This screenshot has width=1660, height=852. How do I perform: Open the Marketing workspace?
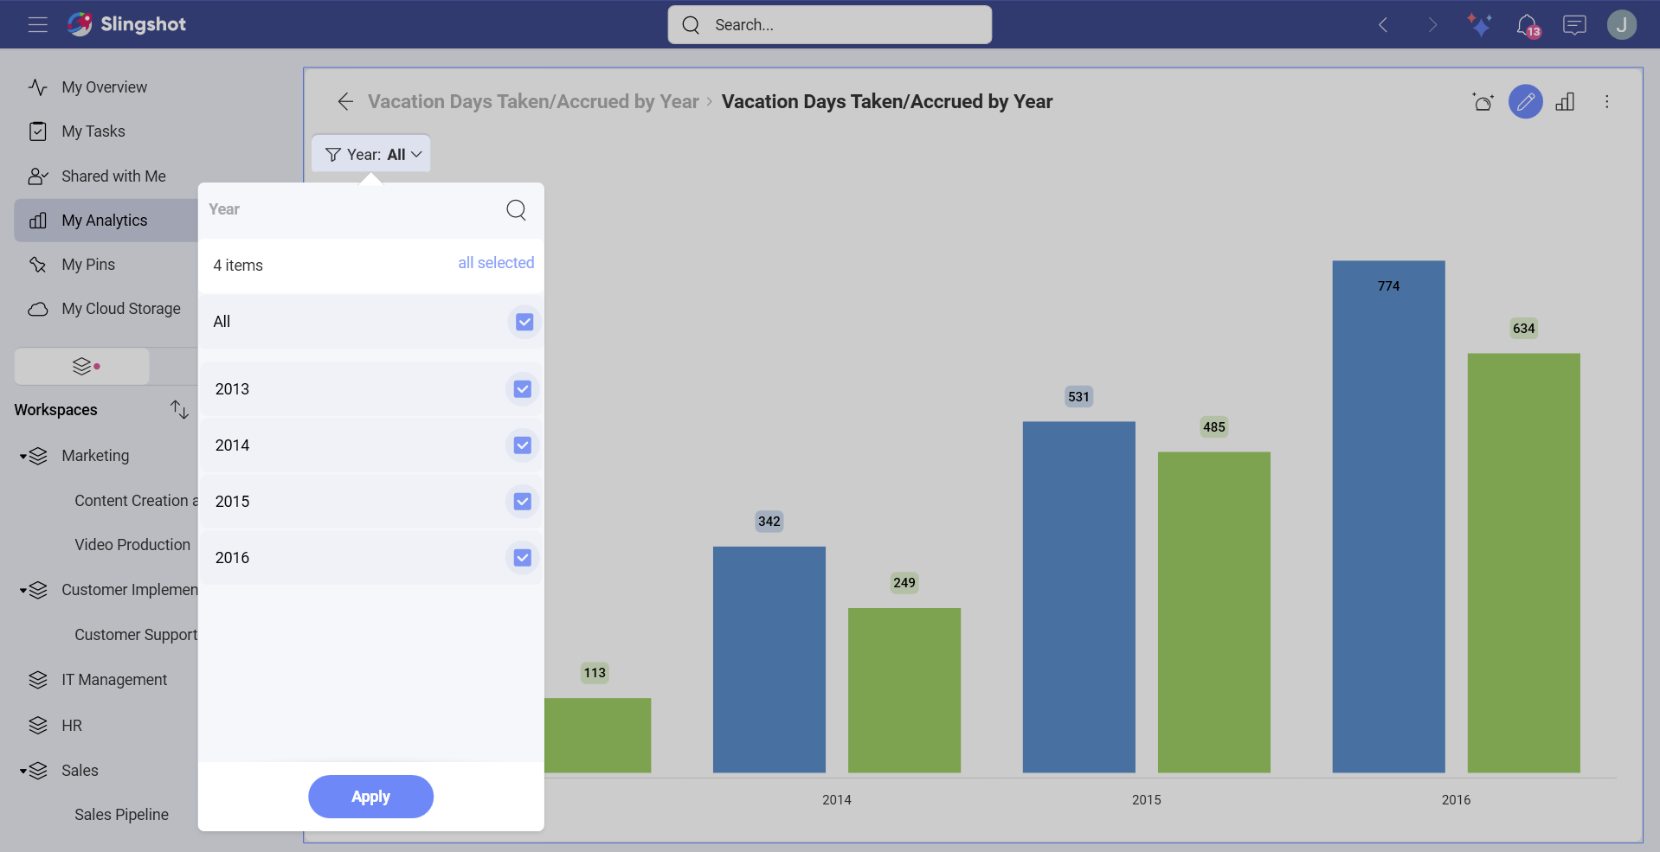95,456
